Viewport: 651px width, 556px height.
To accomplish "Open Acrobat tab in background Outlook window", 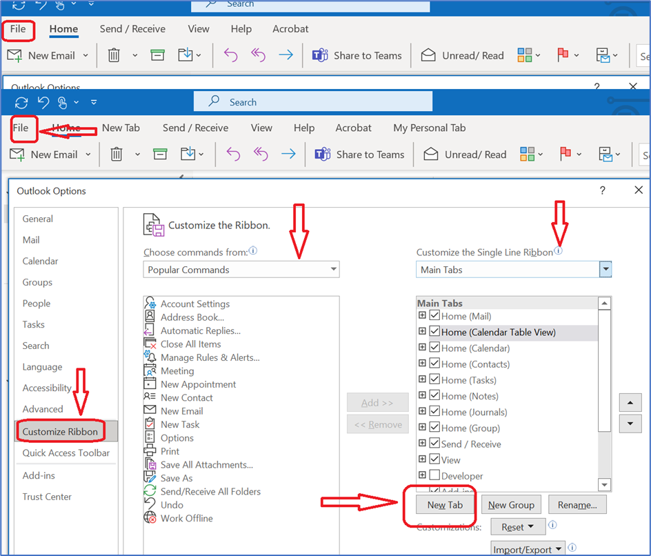I will [290, 29].
